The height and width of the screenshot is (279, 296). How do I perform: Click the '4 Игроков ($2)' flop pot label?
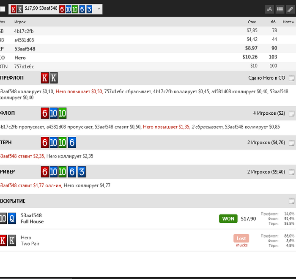pos(269,113)
